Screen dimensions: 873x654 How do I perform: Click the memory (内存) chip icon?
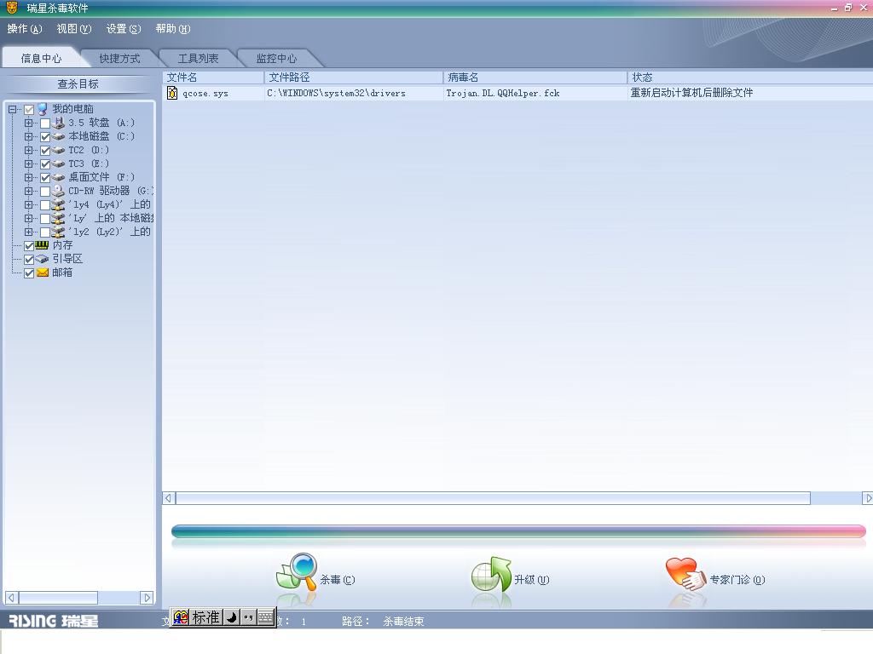(x=43, y=245)
